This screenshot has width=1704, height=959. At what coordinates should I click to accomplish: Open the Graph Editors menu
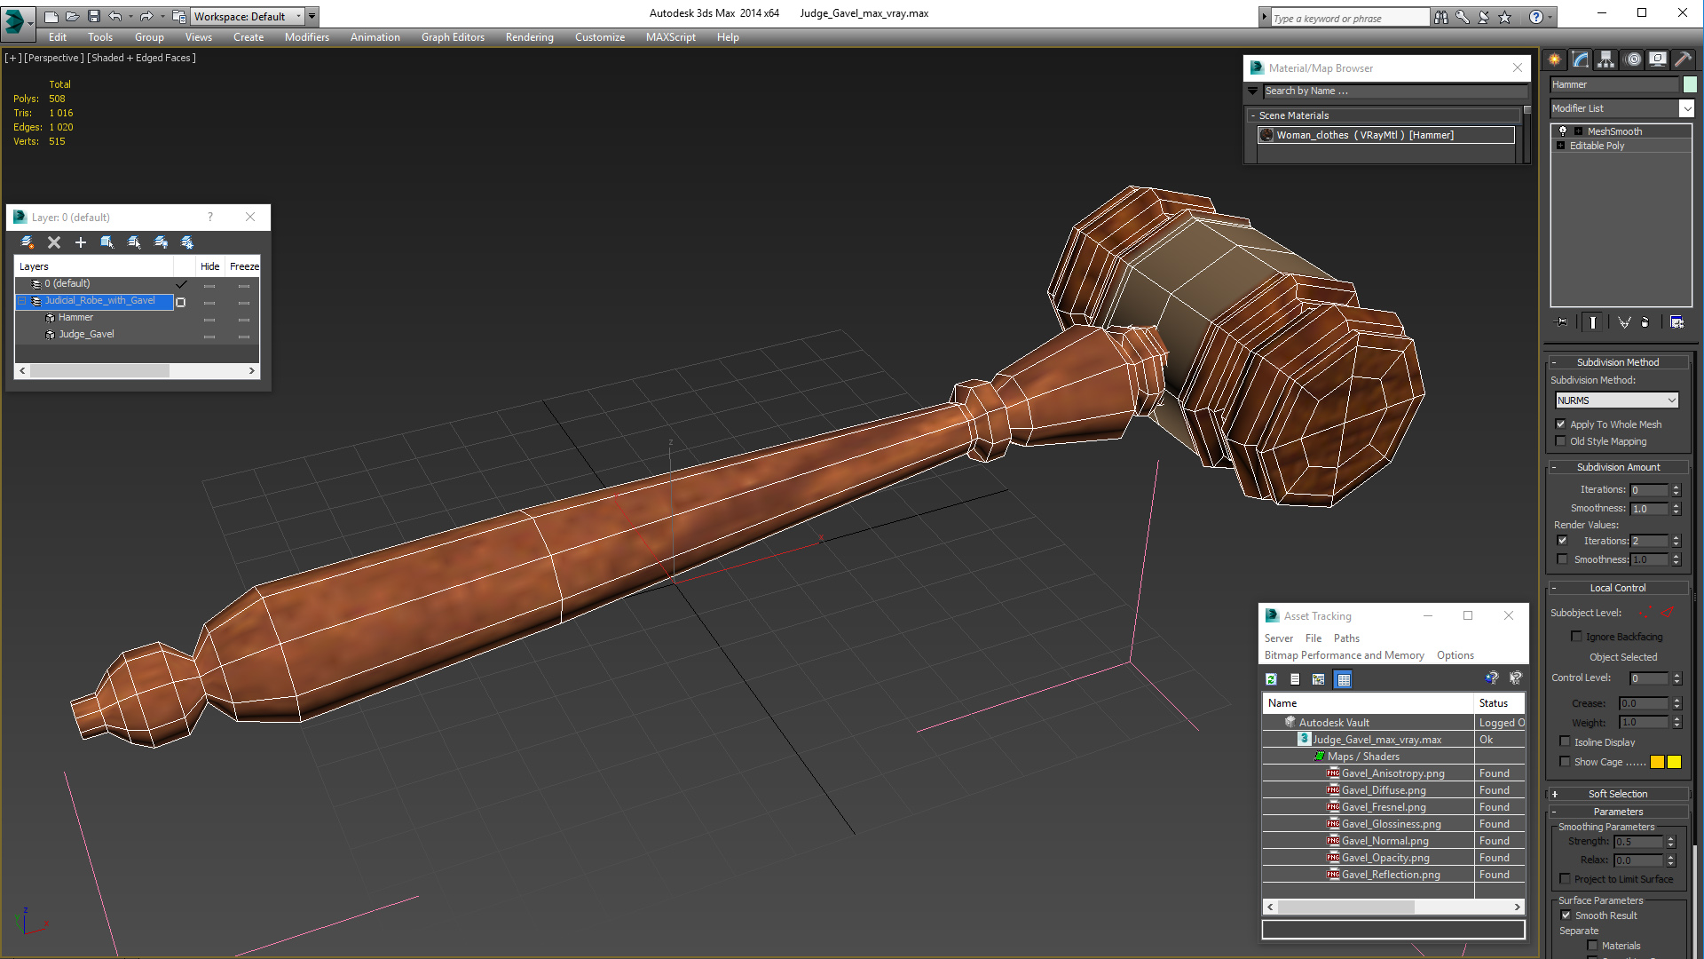click(x=453, y=37)
